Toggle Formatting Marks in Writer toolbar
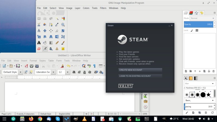The height and width of the screenshot is (122, 217). click(x=94, y=66)
